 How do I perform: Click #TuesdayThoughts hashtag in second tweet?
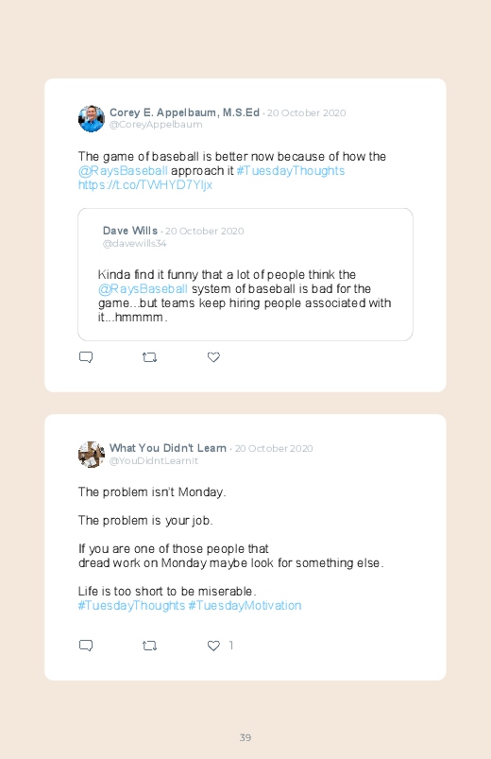131,606
